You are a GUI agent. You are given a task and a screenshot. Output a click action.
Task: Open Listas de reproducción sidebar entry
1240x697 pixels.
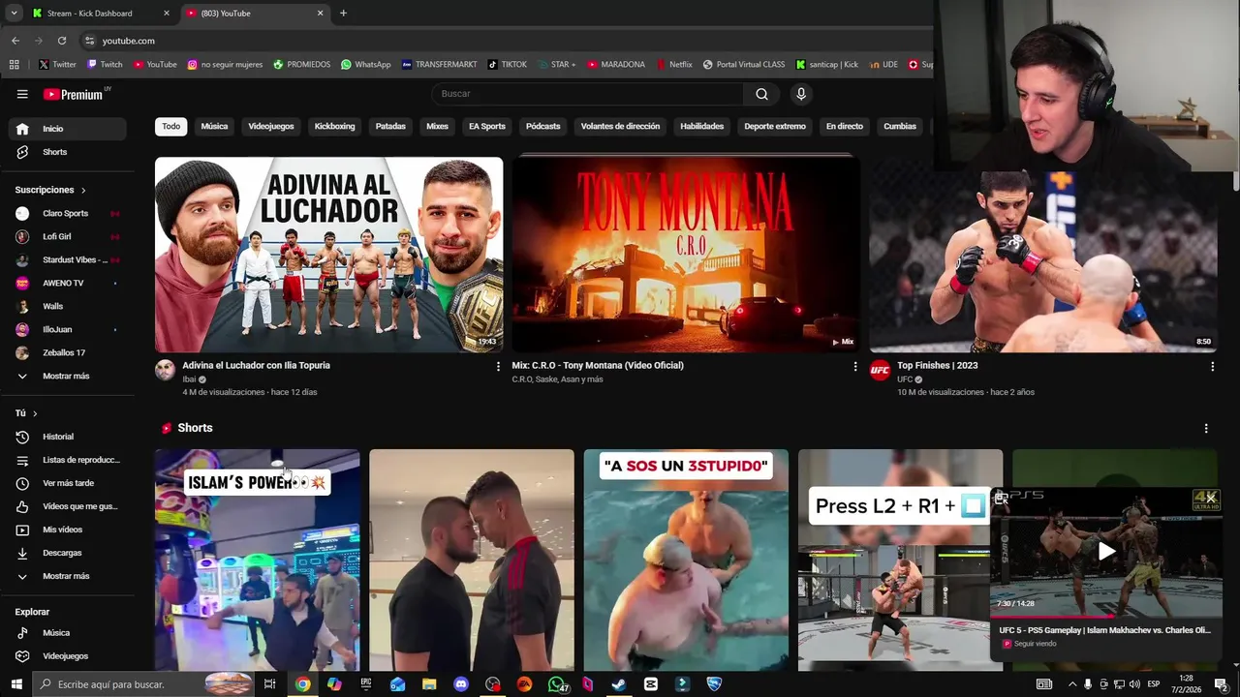point(67,460)
